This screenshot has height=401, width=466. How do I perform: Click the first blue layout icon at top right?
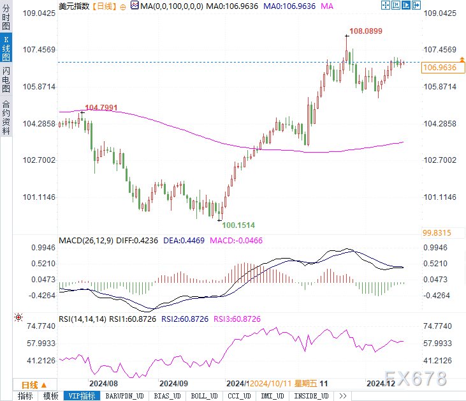384,5
